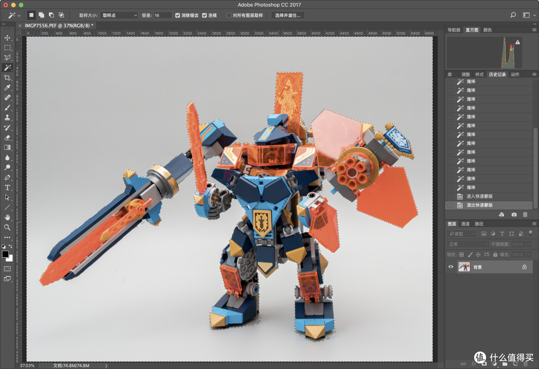Create new snapshot camera icon in History
539x369 pixels.
pos(514,214)
